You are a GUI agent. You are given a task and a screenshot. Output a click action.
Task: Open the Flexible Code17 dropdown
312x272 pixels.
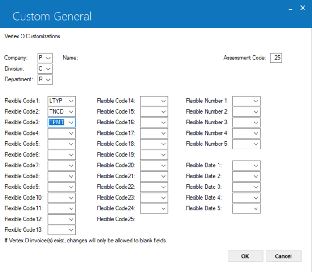tap(154, 133)
